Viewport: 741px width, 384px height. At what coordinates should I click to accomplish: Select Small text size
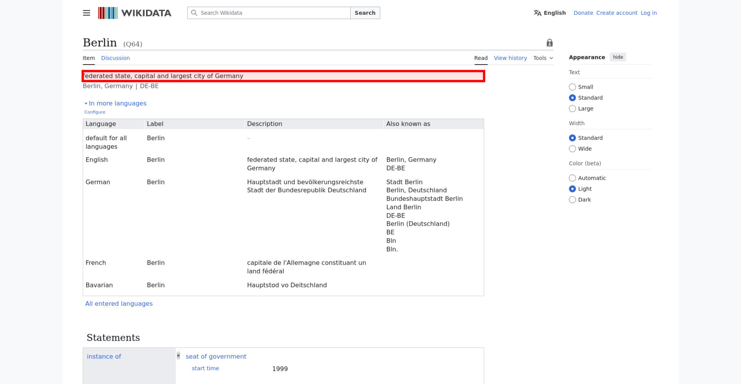(x=572, y=87)
